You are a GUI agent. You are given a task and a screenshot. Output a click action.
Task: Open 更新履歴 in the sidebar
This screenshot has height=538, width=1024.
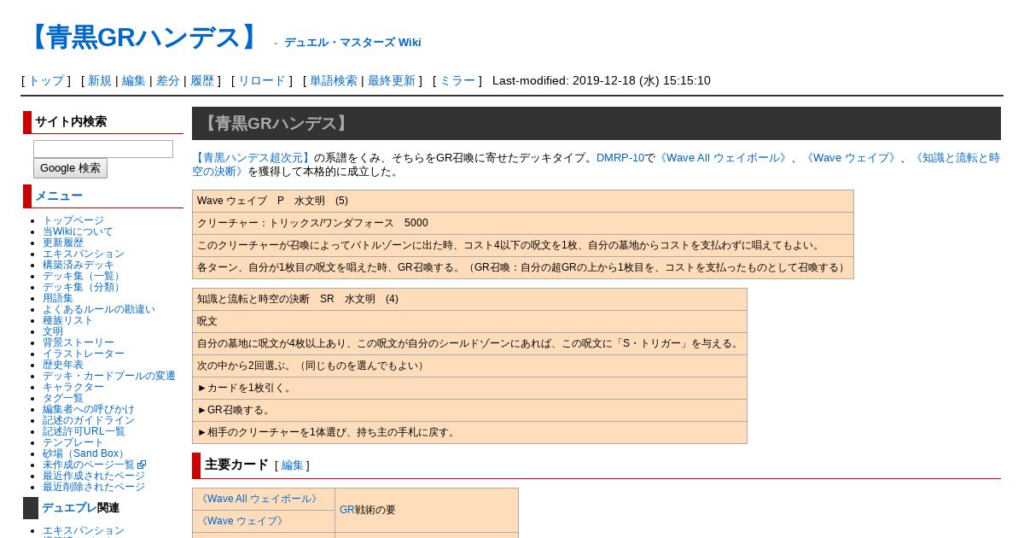tap(63, 243)
